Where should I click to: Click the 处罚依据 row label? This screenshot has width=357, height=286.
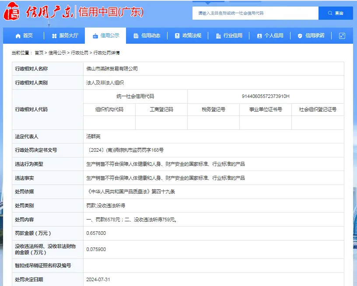[24, 192]
